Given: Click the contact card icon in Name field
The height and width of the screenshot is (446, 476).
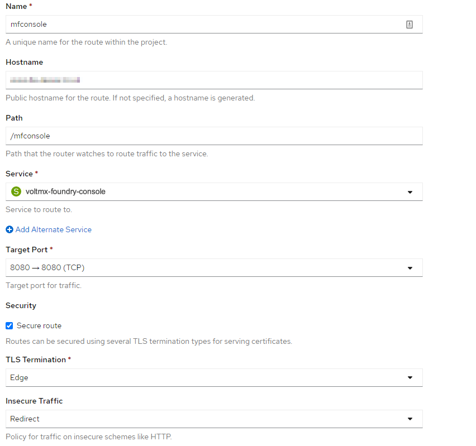Looking at the screenshot, I should (x=409, y=25).
